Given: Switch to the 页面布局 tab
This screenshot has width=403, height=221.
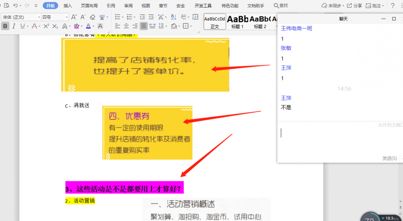Looking at the screenshot, I should [x=89, y=5].
